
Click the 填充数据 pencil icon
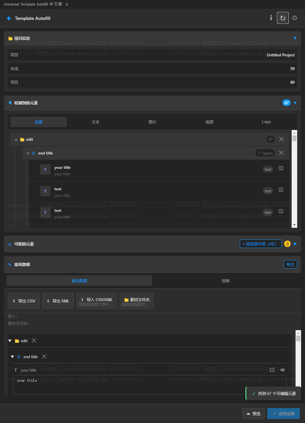10,265
